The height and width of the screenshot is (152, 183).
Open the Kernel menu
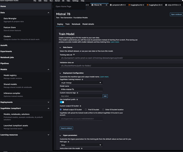(57, 1)
